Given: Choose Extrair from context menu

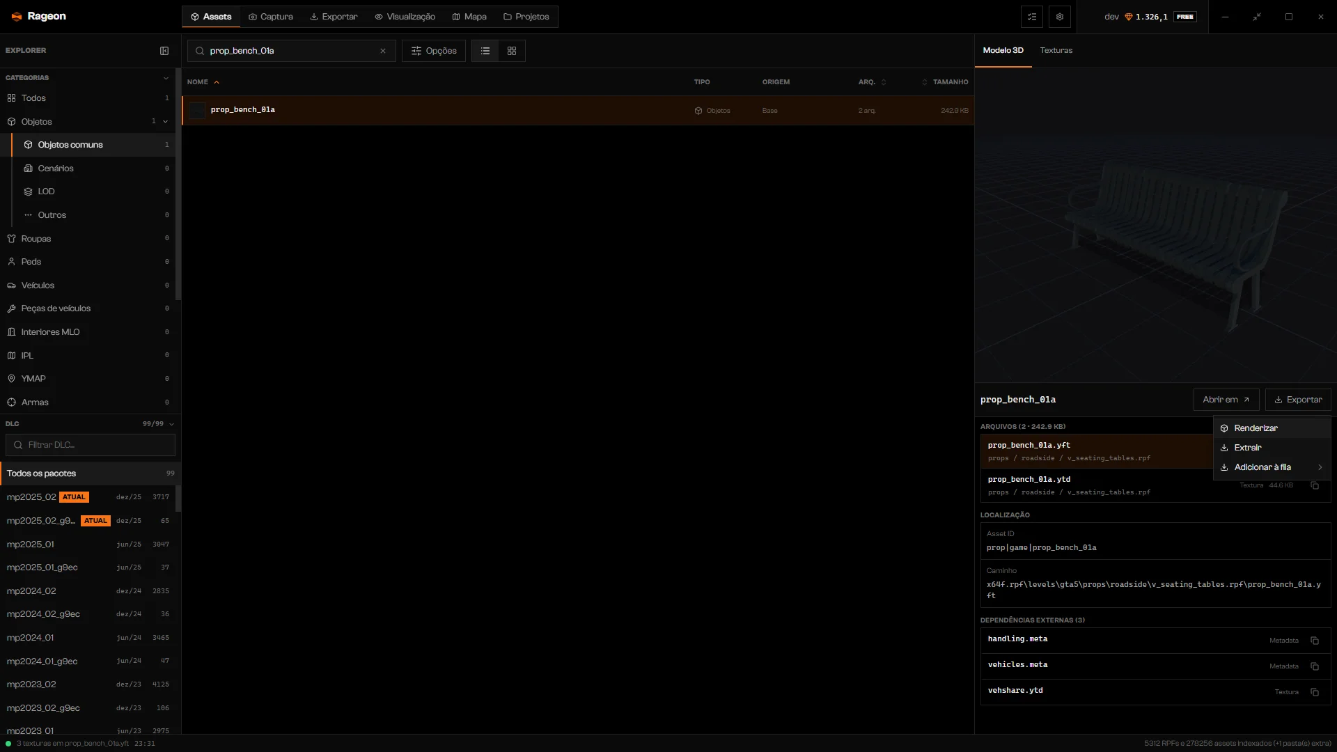Looking at the screenshot, I should (x=1272, y=448).
